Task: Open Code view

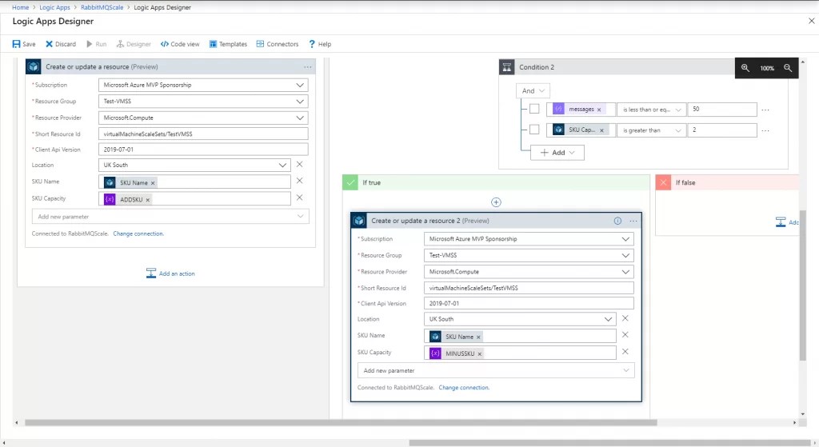Action: pos(180,44)
